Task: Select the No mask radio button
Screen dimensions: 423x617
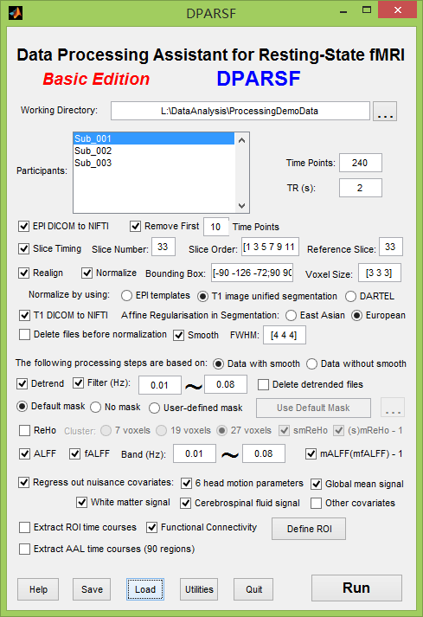Action: (x=96, y=408)
